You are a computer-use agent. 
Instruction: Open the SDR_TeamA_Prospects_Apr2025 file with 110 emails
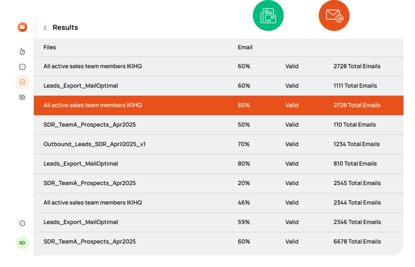[x=90, y=125]
